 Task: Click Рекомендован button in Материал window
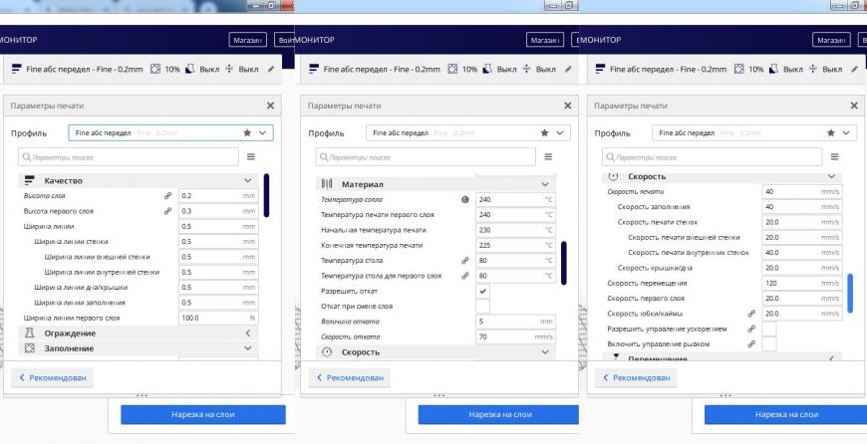(350, 377)
